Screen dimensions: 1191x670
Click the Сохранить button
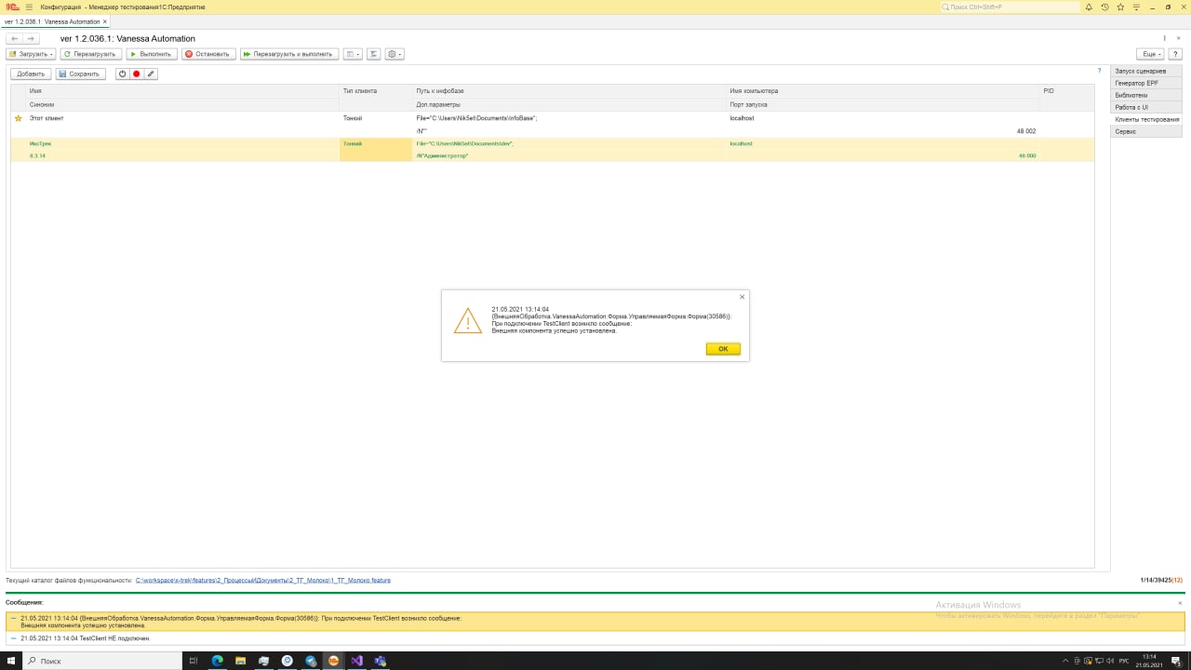click(80, 74)
